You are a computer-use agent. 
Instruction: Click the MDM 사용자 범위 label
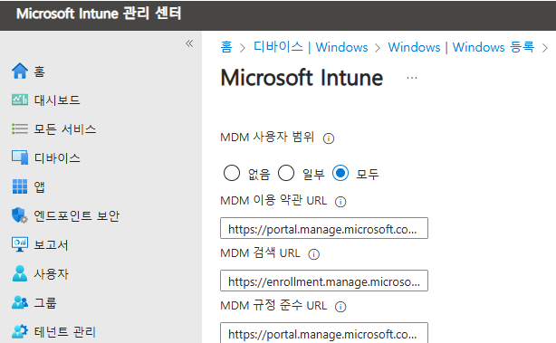point(267,137)
